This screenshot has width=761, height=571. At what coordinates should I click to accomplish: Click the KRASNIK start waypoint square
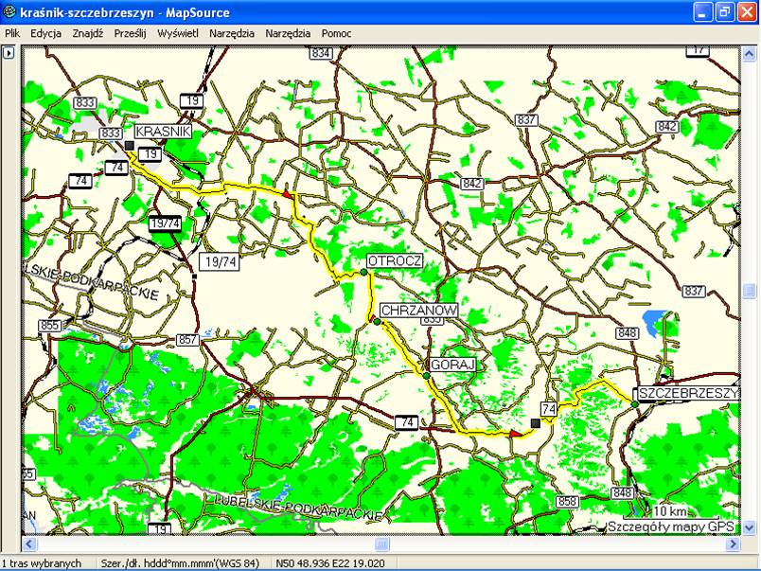coord(129,145)
